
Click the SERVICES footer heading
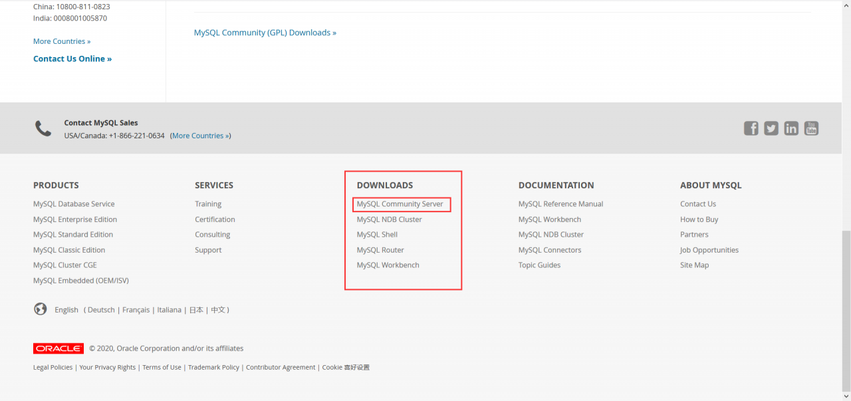214,186
